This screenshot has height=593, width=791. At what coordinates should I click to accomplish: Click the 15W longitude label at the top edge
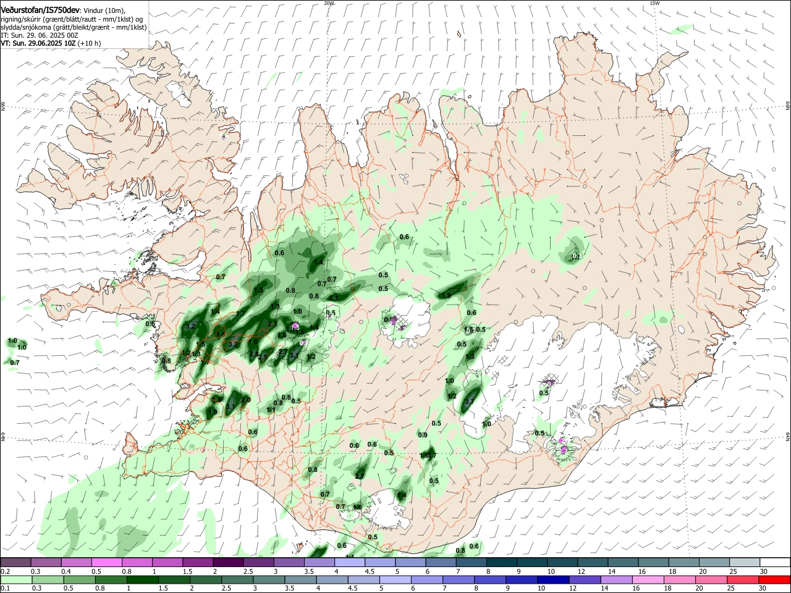point(654,3)
